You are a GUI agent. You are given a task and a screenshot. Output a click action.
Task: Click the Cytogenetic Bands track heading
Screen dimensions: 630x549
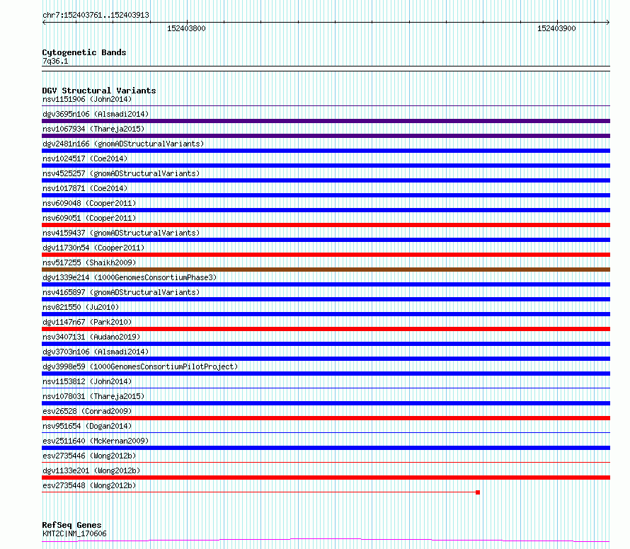84,52
